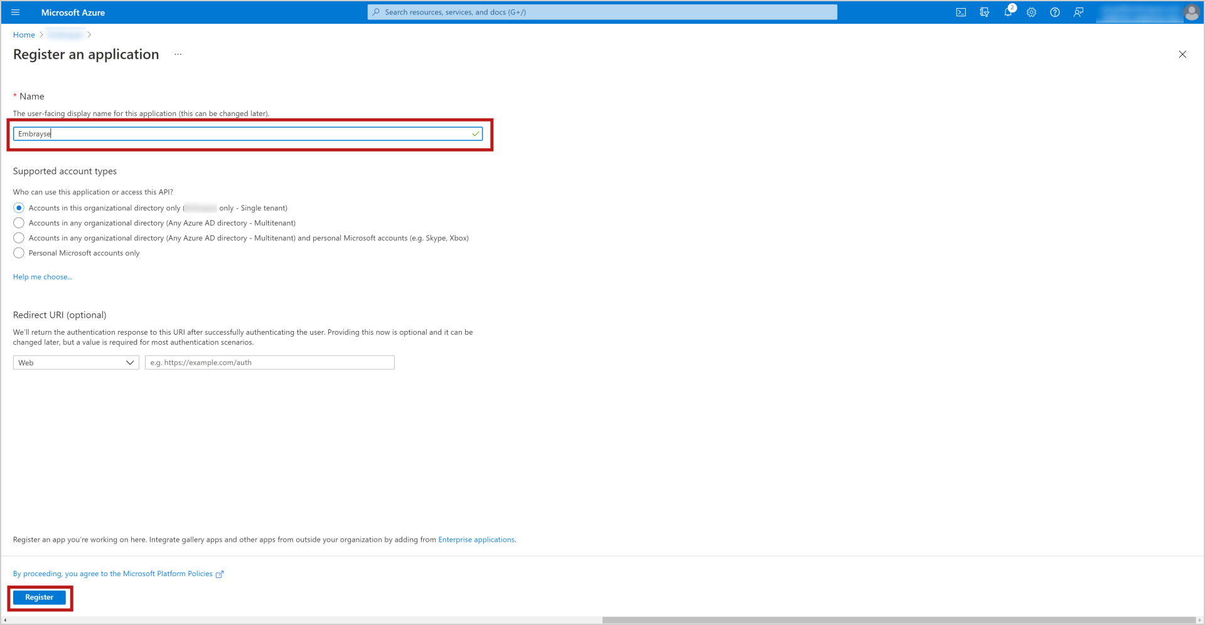Viewport: 1205px width, 625px height.
Task: Click the external link icon after Platform Policies
Action: [220, 574]
